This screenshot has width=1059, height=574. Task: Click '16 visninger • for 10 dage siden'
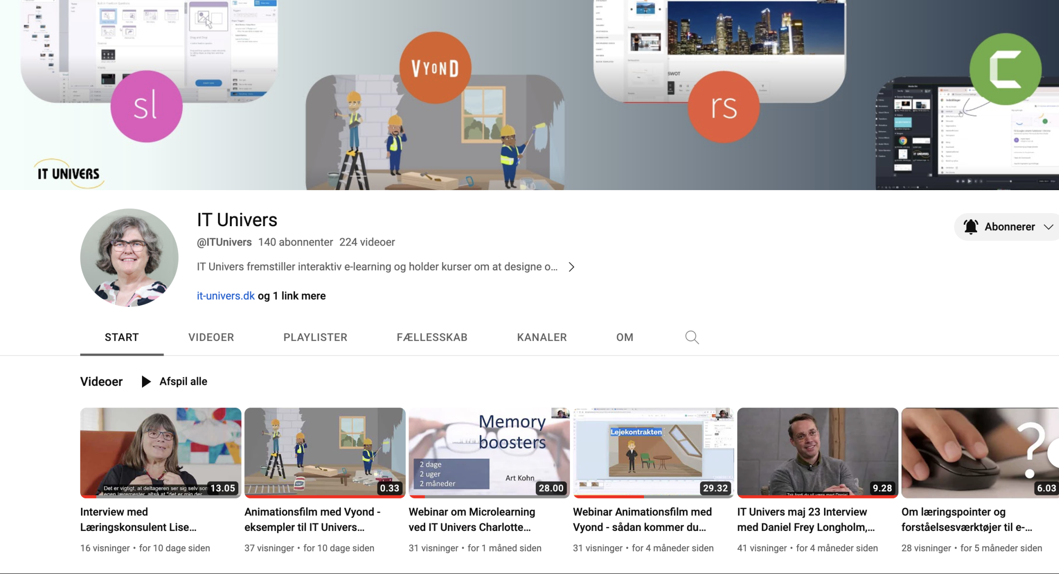click(x=145, y=548)
